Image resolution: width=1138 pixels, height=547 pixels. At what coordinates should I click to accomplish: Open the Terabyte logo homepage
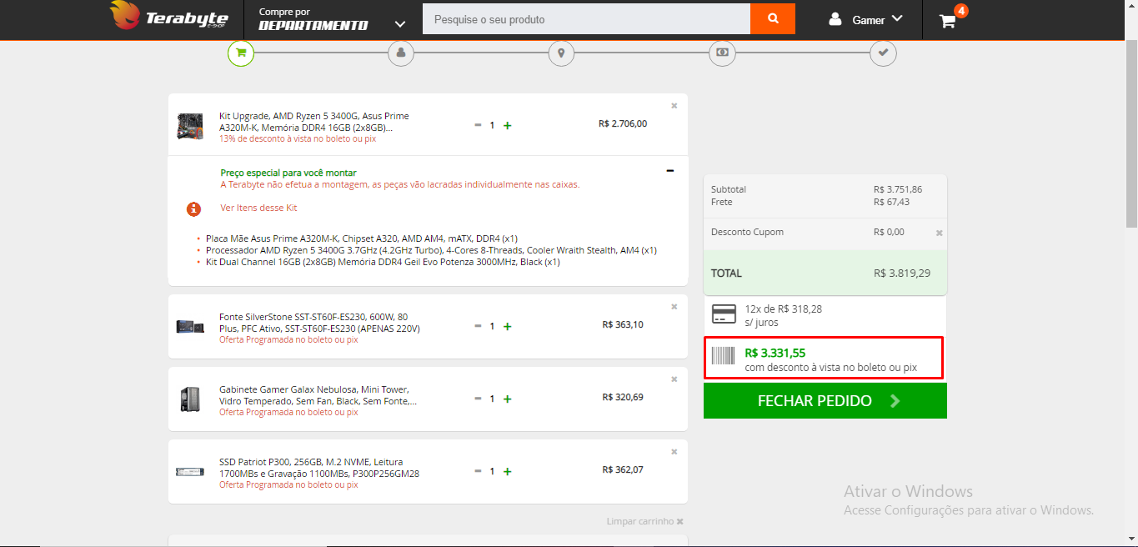tap(168, 17)
